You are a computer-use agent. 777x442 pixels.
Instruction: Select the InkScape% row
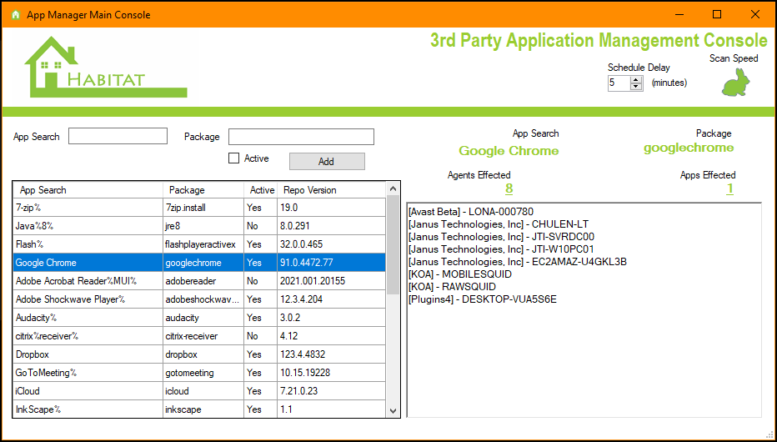199,409
